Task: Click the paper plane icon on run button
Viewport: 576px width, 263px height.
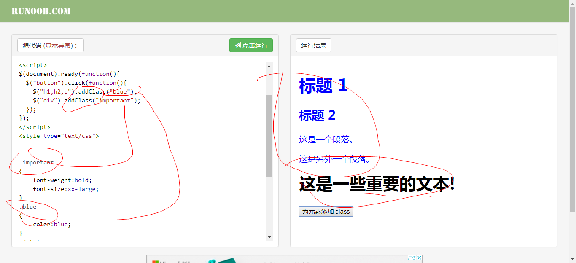Action: point(238,46)
